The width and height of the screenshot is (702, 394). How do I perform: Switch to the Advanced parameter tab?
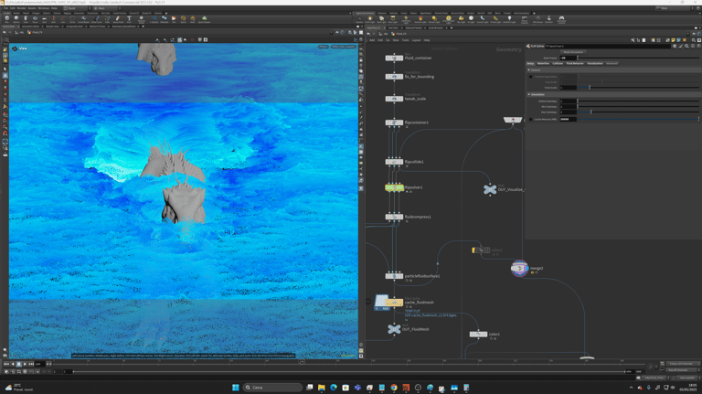tap(612, 64)
